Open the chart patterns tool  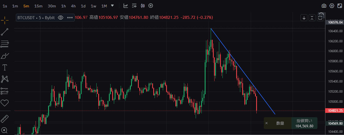tap(5, 79)
